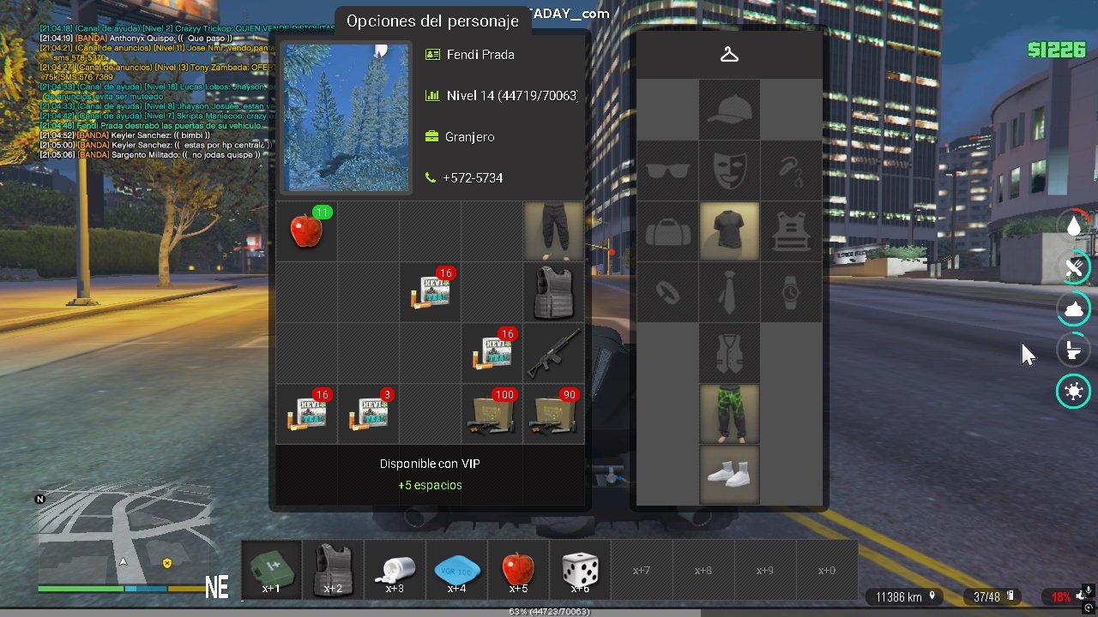Viewport: 1098px width, 617px height.
Task: Click the +5 espacios VIP link
Action: point(430,485)
